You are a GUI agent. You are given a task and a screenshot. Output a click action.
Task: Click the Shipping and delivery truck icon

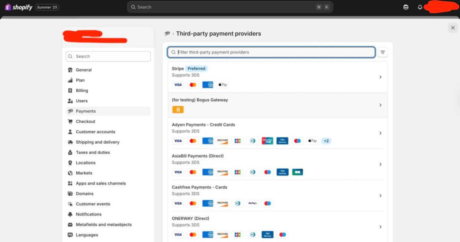[70, 142]
